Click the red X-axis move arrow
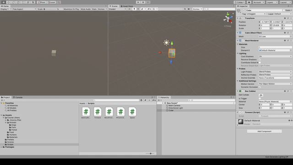The width and height of the screenshot is (293, 165). [160, 53]
